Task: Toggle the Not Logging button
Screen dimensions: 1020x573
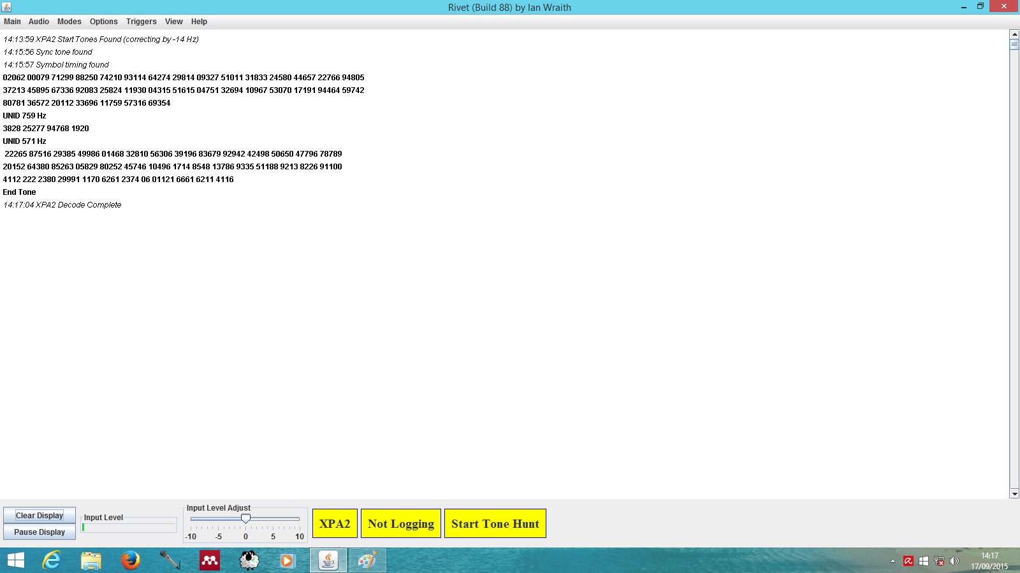Action: click(x=400, y=523)
